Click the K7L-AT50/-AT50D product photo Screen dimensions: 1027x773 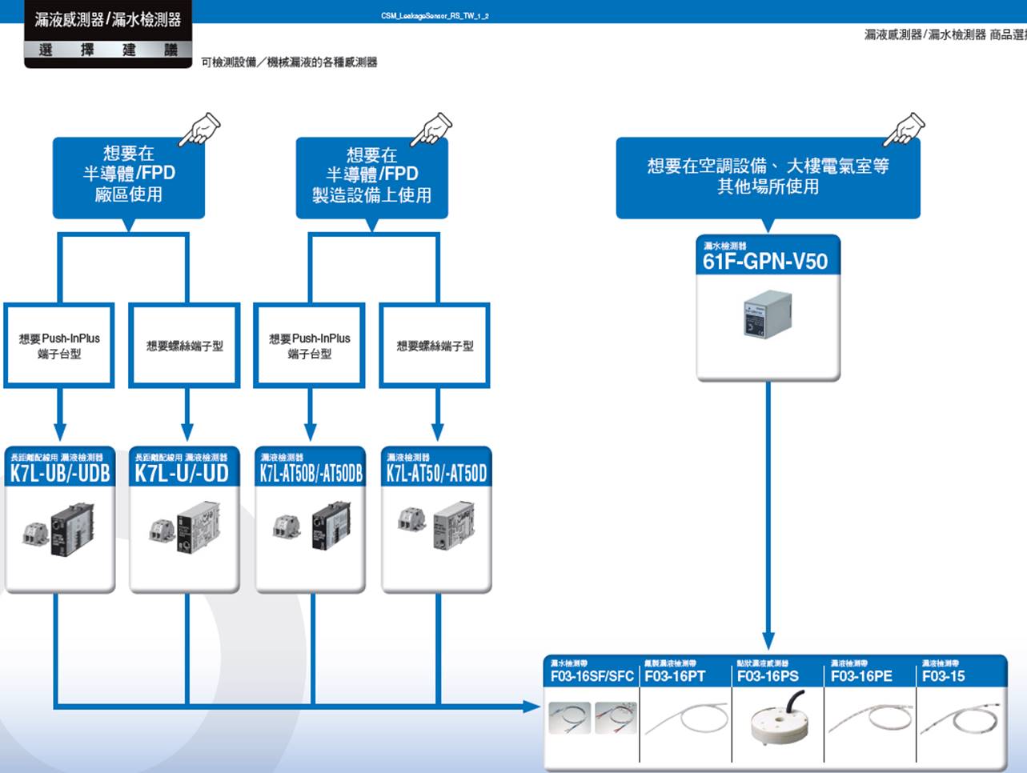[436, 527]
